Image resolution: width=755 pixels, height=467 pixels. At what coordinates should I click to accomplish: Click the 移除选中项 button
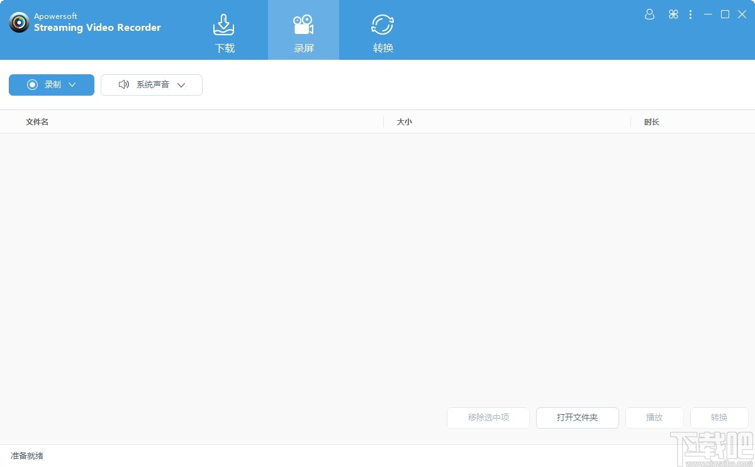(x=488, y=417)
